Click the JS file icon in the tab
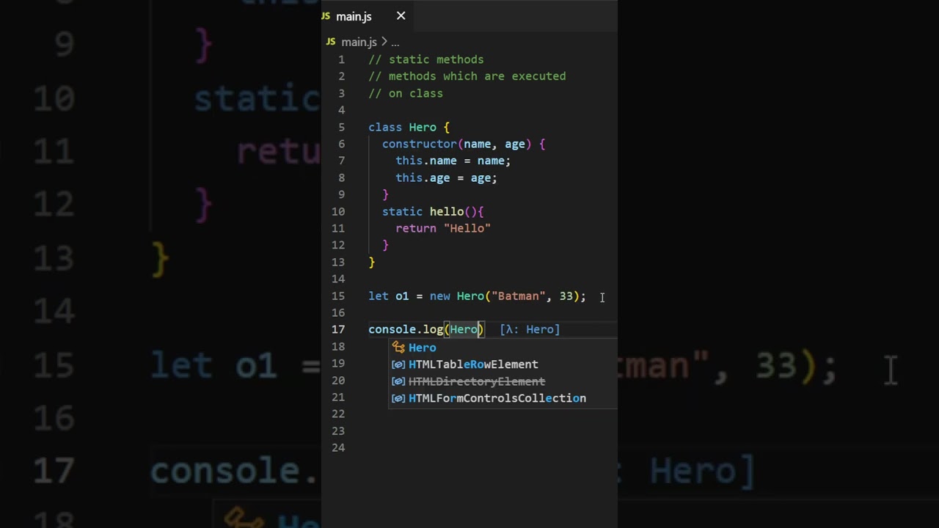The width and height of the screenshot is (939, 528). point(326,16)
